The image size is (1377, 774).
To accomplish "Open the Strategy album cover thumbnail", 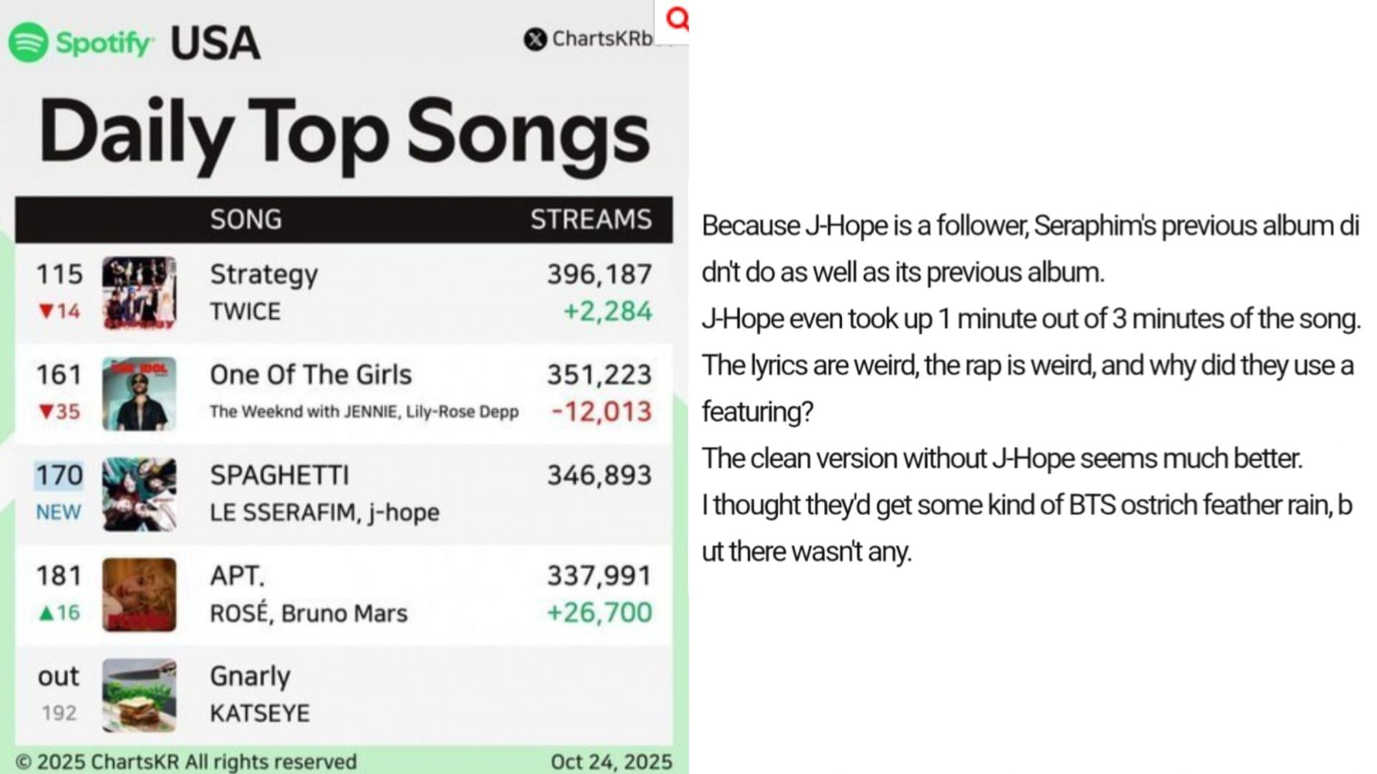I will pos(139,293).
